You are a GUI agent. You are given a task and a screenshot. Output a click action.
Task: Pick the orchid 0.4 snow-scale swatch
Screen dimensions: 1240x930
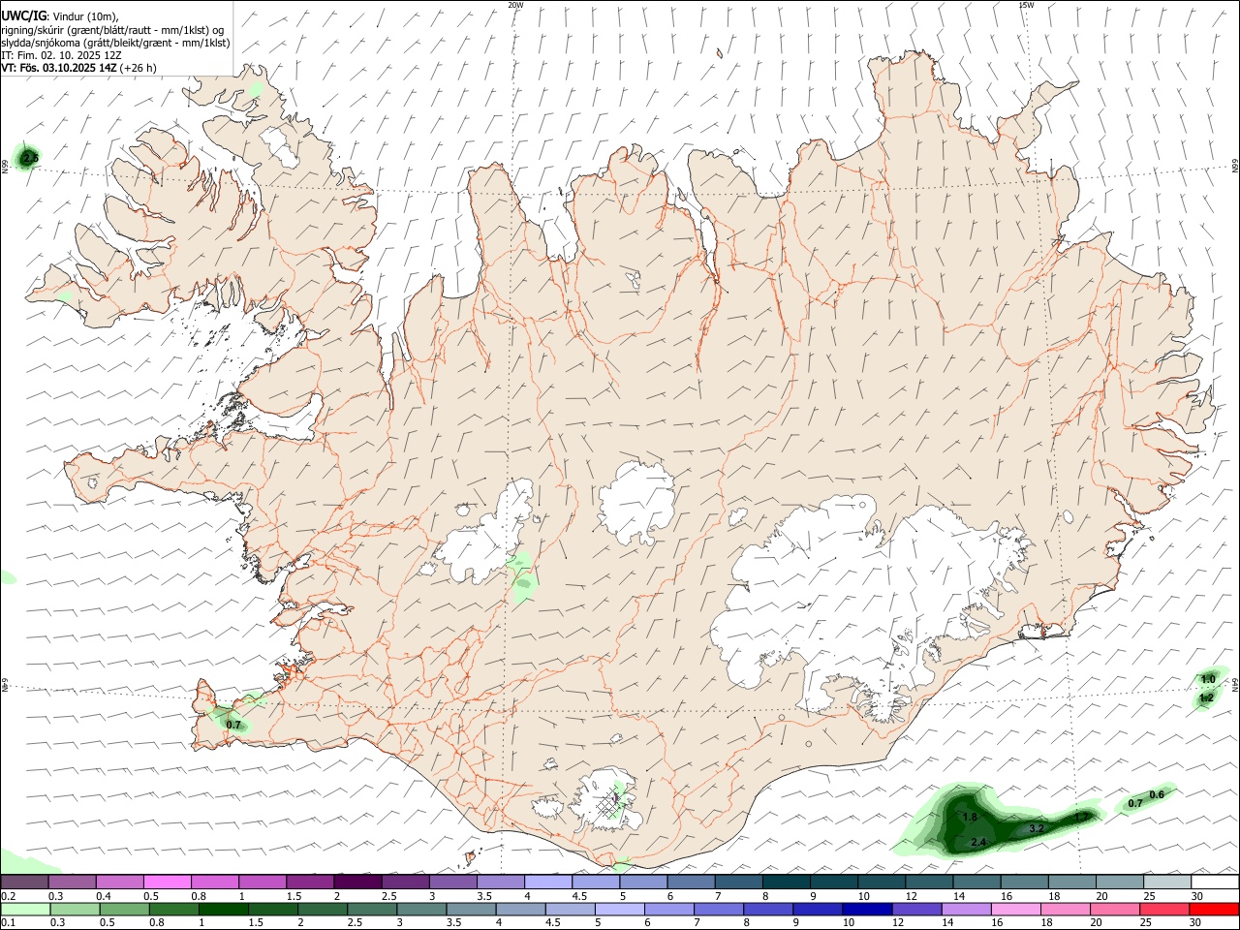point(119,882)
